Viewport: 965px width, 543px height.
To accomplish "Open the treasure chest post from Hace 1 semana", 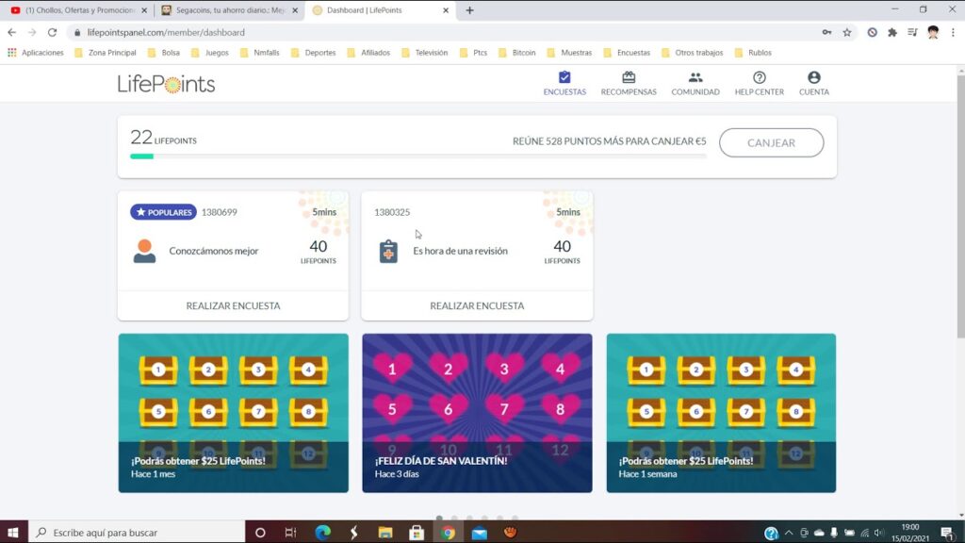I will [x=721, y=413].
